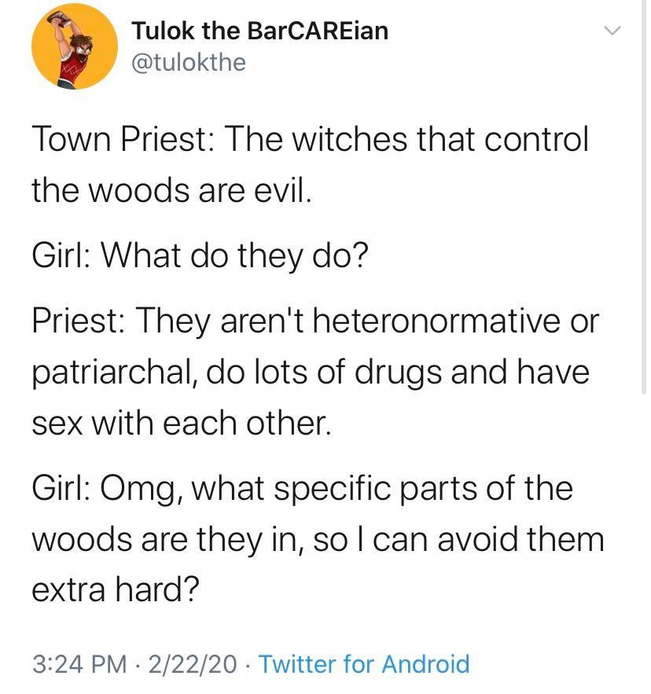
Task: Click the word "Omg" in the tweet
Action: (x=145, y=488)
